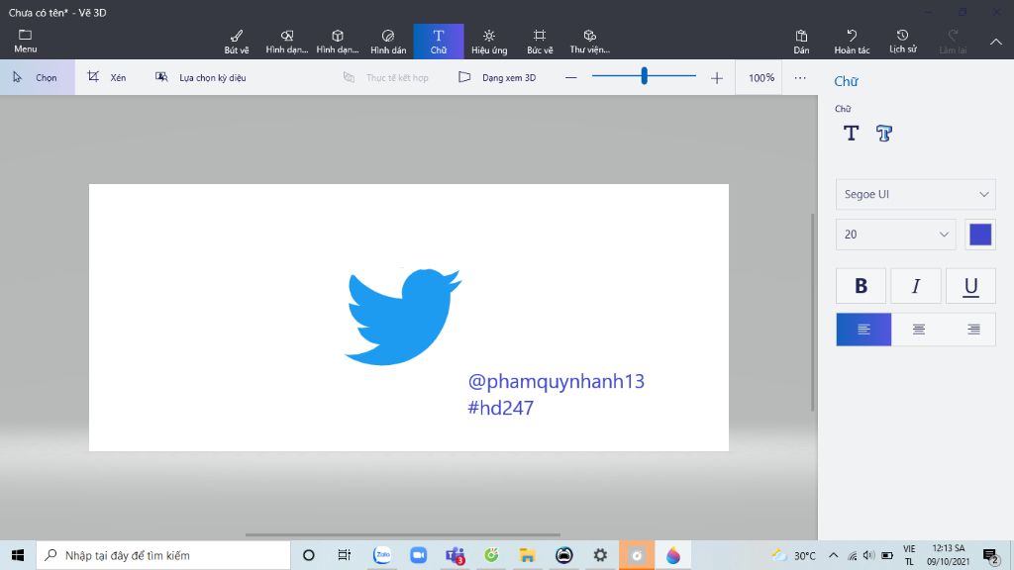Open the Hiệu ứng effects tool
1014x570 pixels.
click(x=489, y=42)
